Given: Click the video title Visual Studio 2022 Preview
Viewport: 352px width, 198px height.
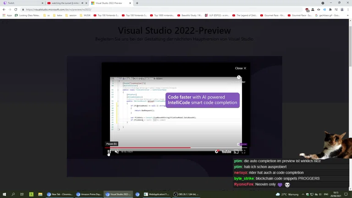Looking at the screenshot, I should point(135,78).
